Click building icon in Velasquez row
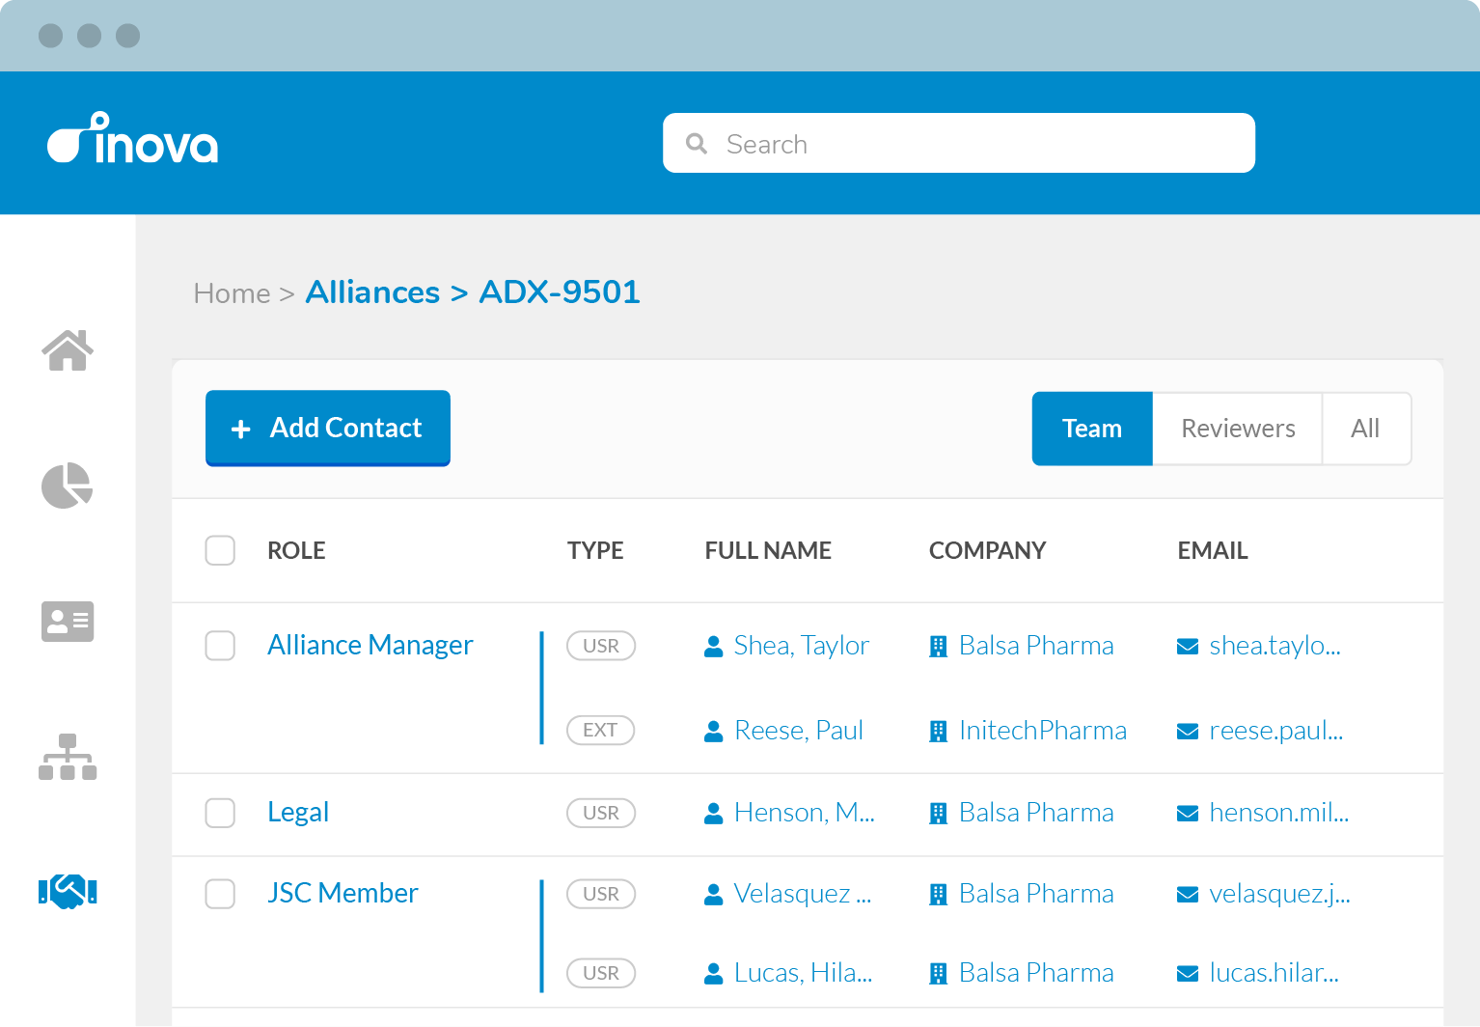The image size is (1480, 1027). tap(938, 895)
